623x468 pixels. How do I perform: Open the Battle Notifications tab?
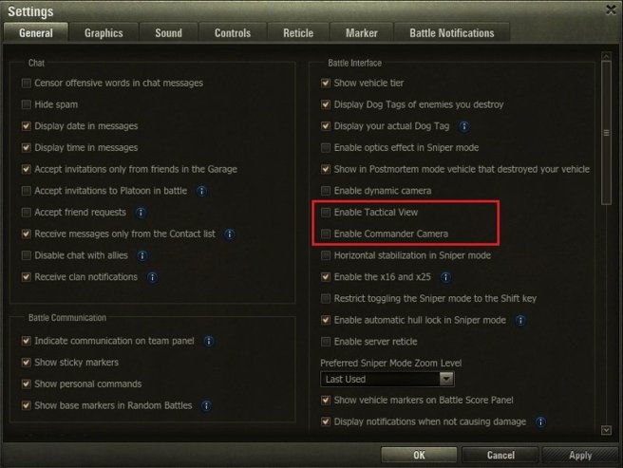tap(452, 32)
